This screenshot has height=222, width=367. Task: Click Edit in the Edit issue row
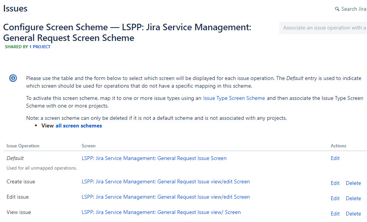coord(335,198)
